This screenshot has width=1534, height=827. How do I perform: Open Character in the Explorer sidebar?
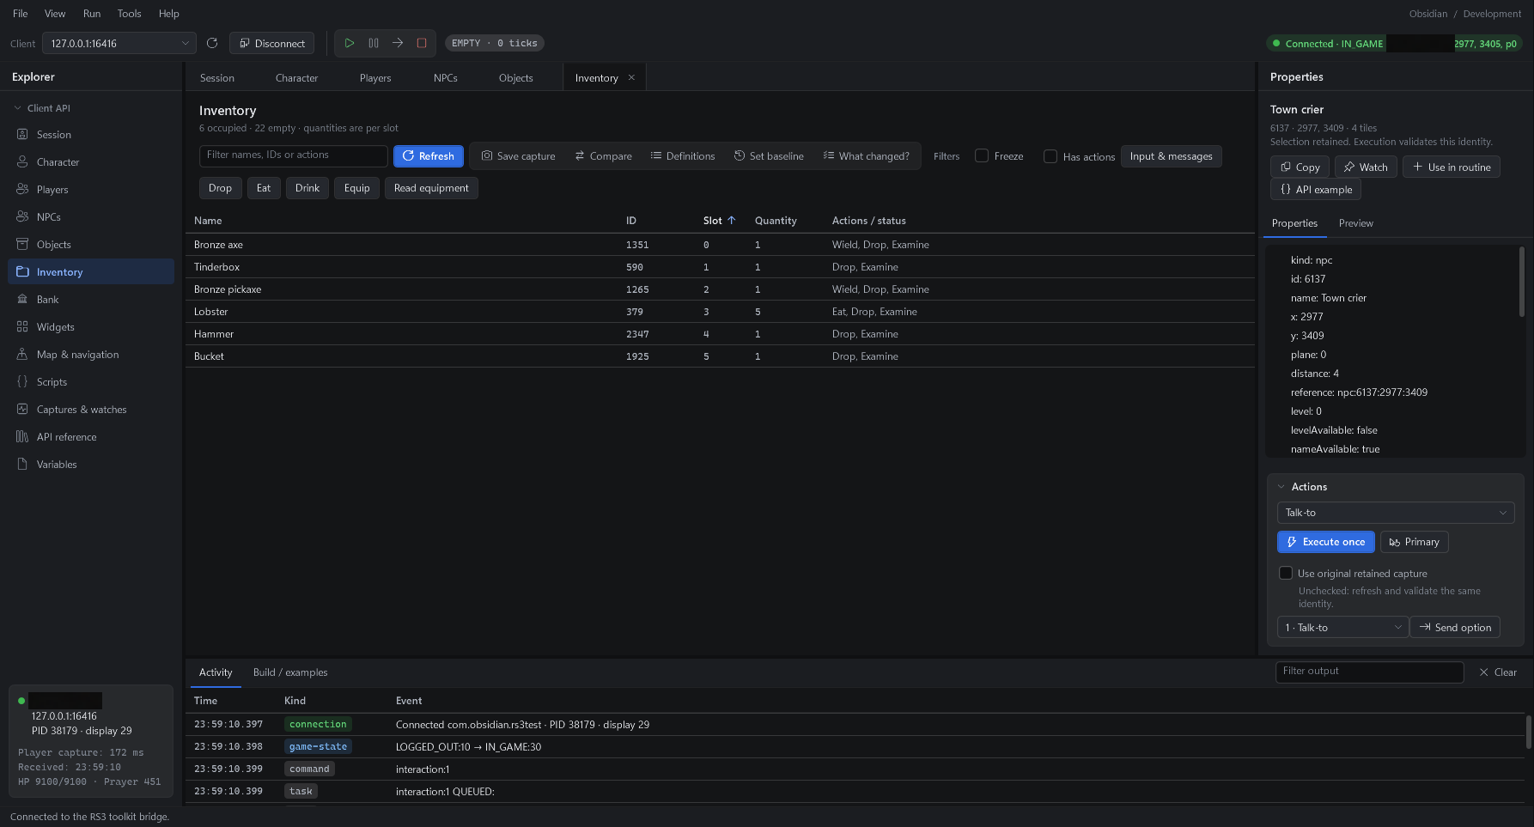point(91,162)
